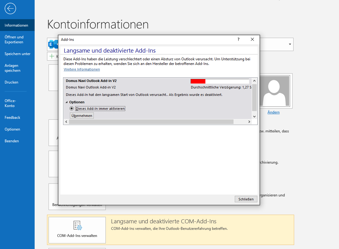
Task: Open the account dropdown arrow
Action: (290, 44)
